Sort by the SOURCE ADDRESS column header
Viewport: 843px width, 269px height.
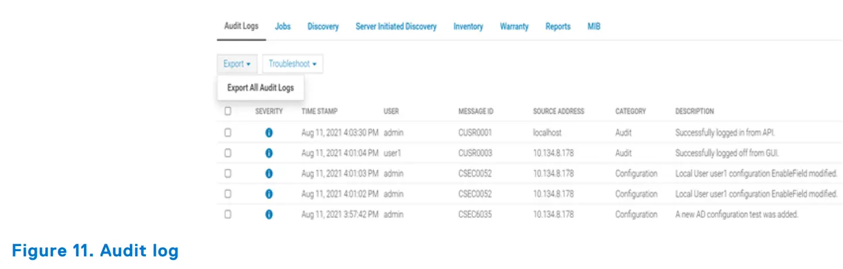(559, 111)
